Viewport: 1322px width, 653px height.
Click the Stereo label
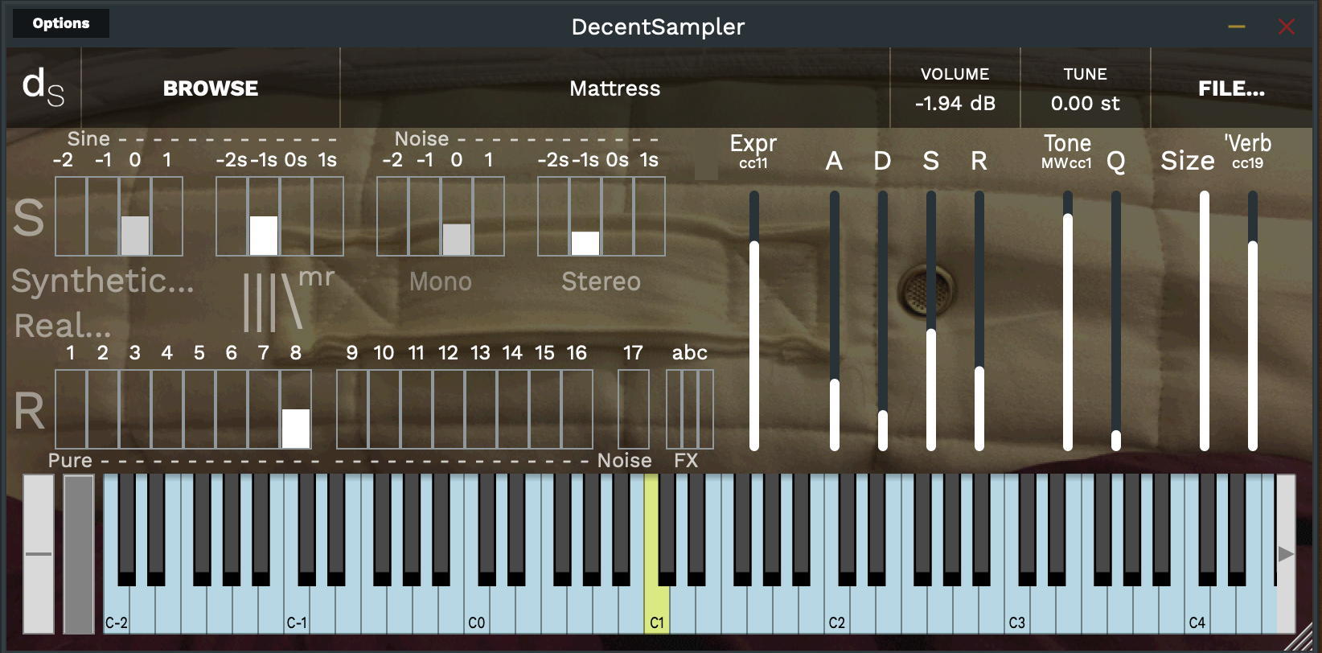pyautogui.click(x=601, y=281)
